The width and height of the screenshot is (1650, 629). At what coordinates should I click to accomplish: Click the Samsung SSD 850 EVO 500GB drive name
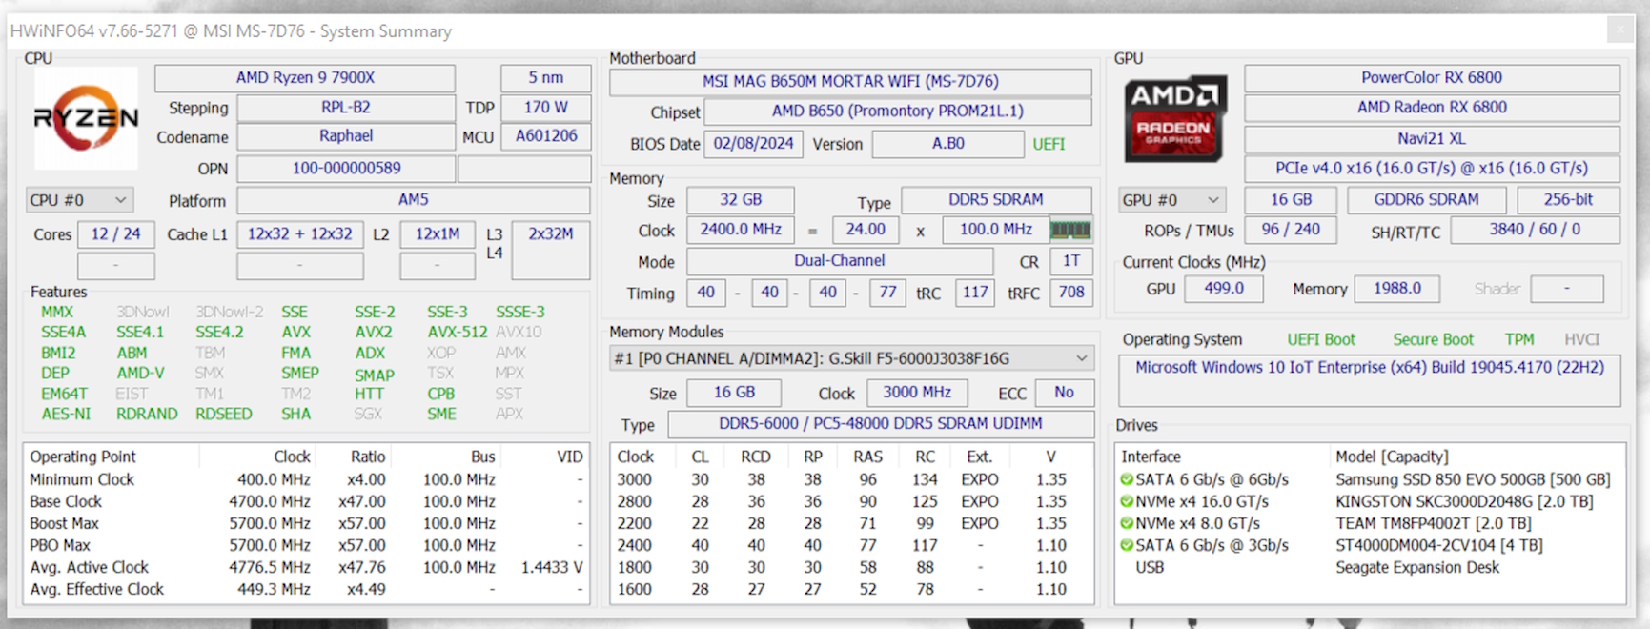click(x=1473, y=479)
